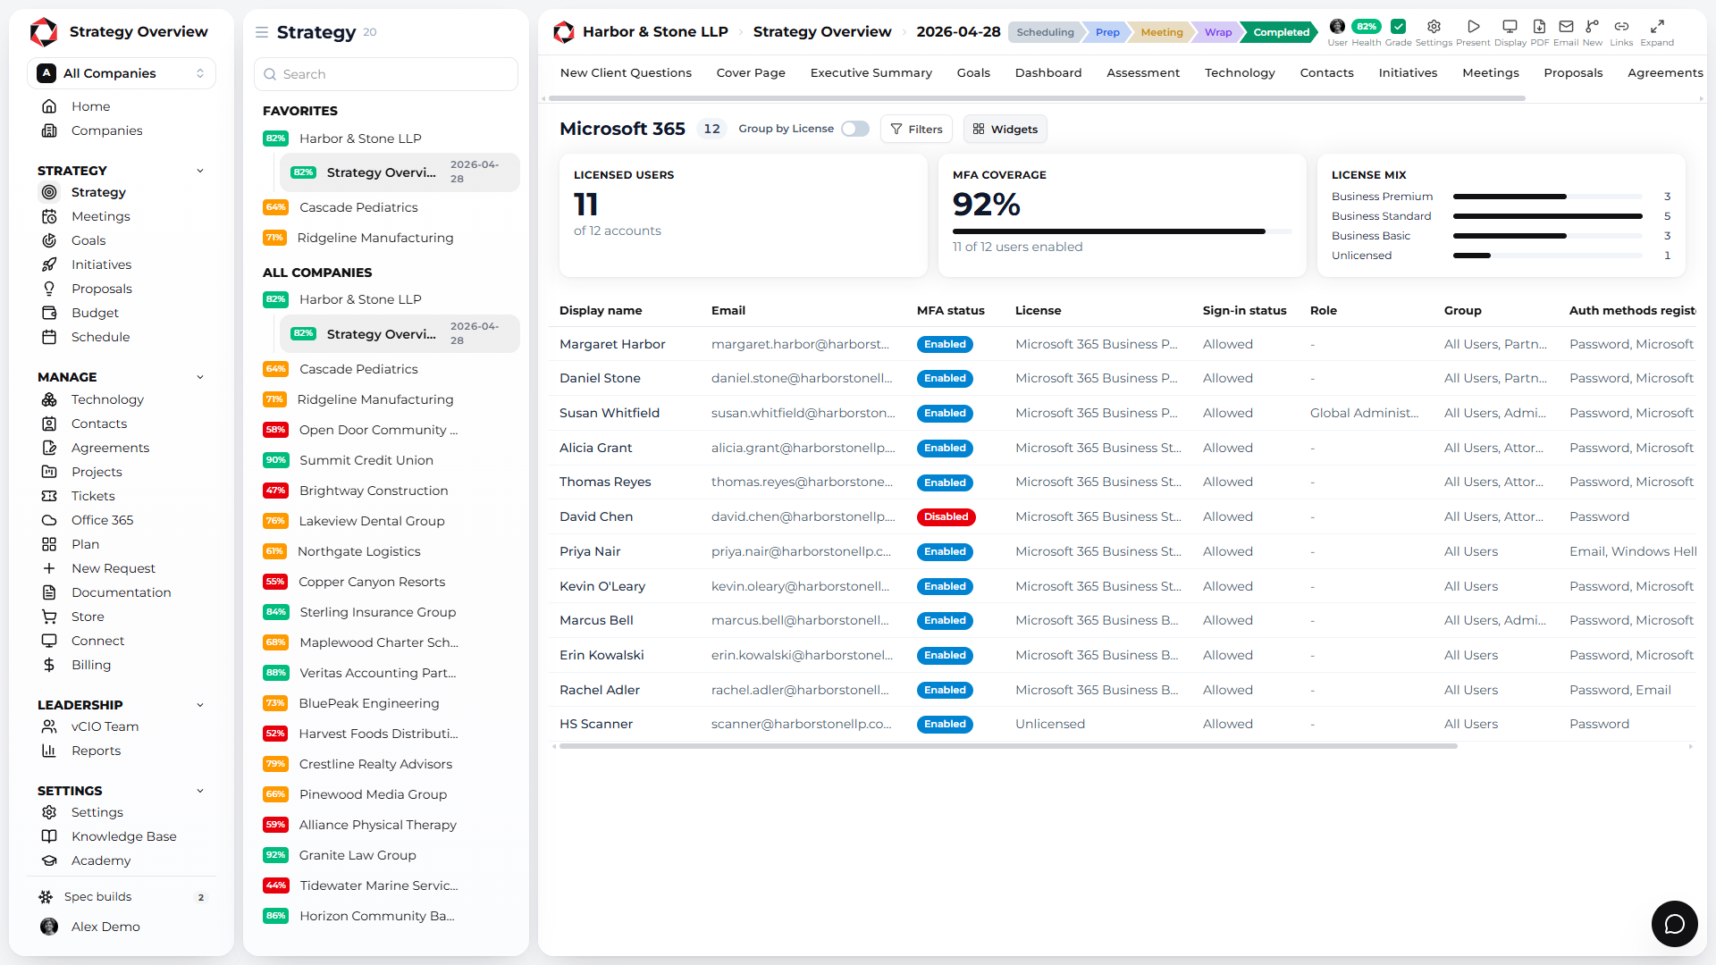This screenshot has height=965, width=1716.
Task: Collapse the SETTINGS section chevron
Action: (200, 791)
